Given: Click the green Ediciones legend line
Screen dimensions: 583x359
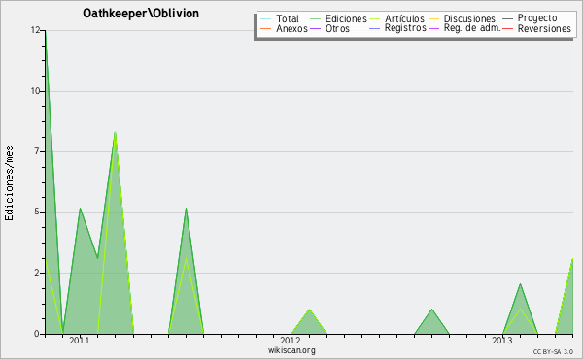Looking at the screenshot, I should (315, 18).
